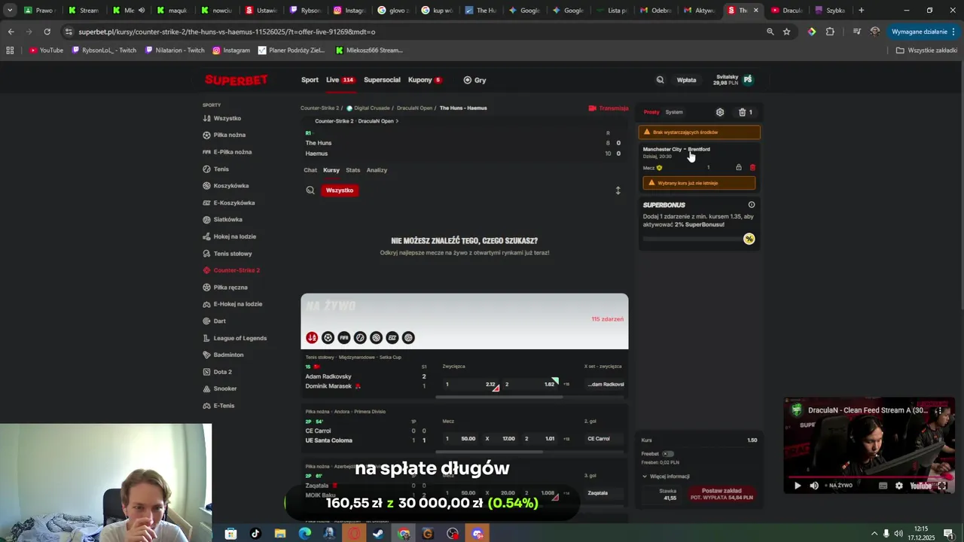Toggle market sort arrows icon
The width and height of the screenshot is (964, 542).
click(618, 190)
